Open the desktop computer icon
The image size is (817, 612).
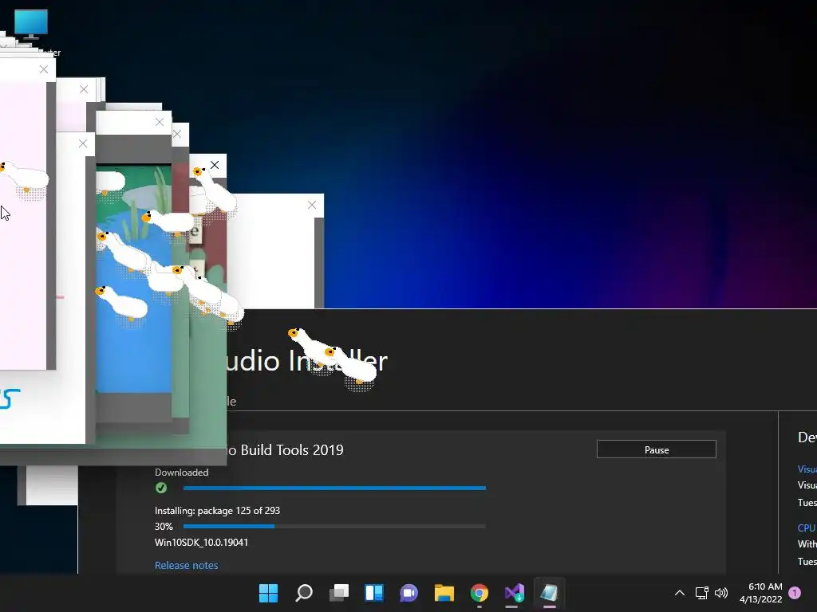point(31,25)
